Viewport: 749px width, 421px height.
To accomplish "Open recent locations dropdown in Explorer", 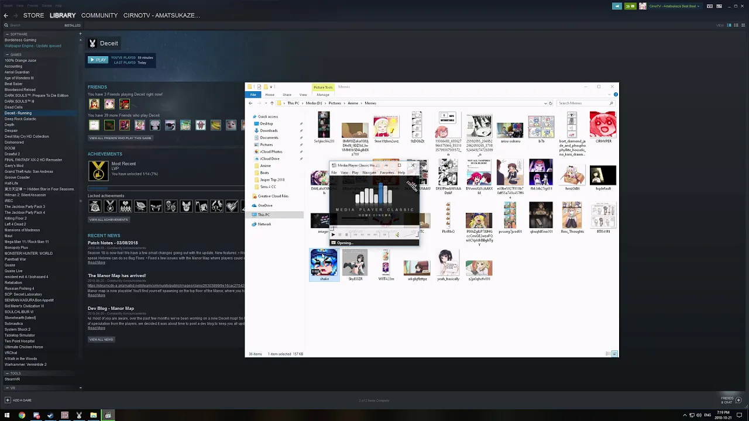I will click(265, 103).
